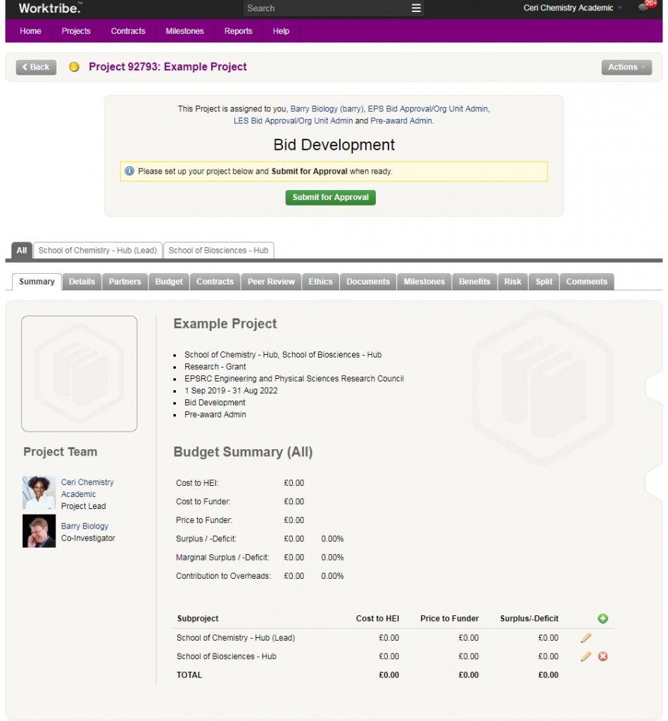Click Ceri Chemistry Academic's profile photo

[39, 492]
